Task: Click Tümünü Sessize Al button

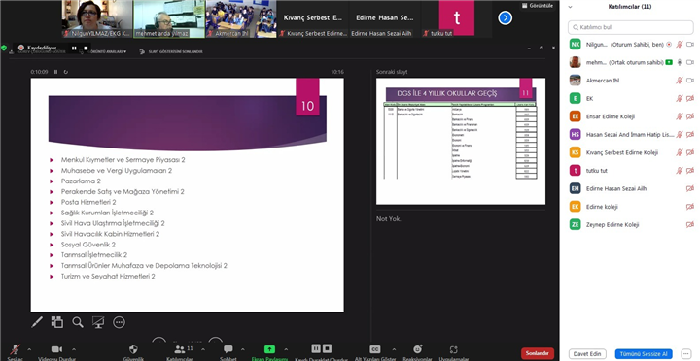Action: pos(644,354)
